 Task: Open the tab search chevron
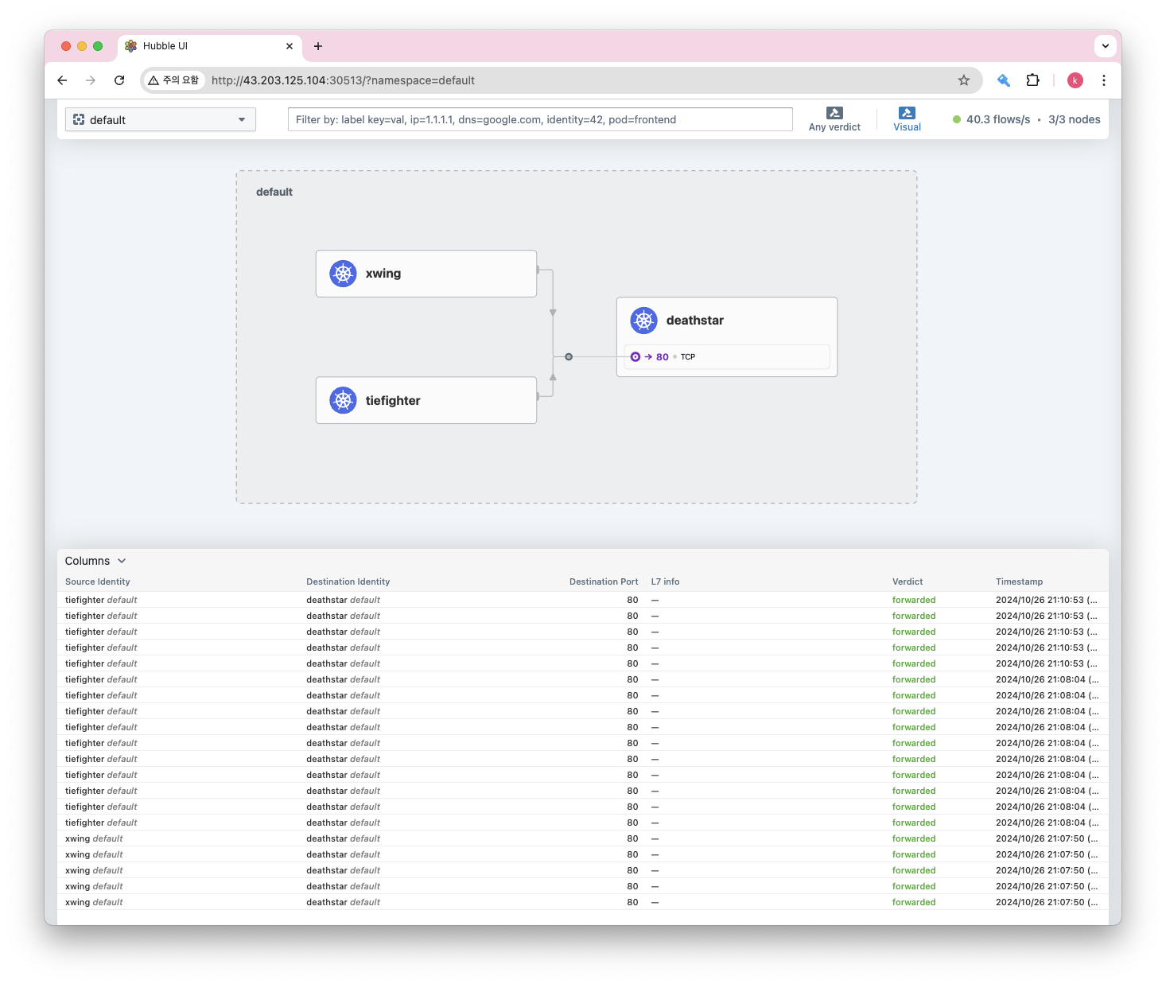click(x=1106, y=46)
